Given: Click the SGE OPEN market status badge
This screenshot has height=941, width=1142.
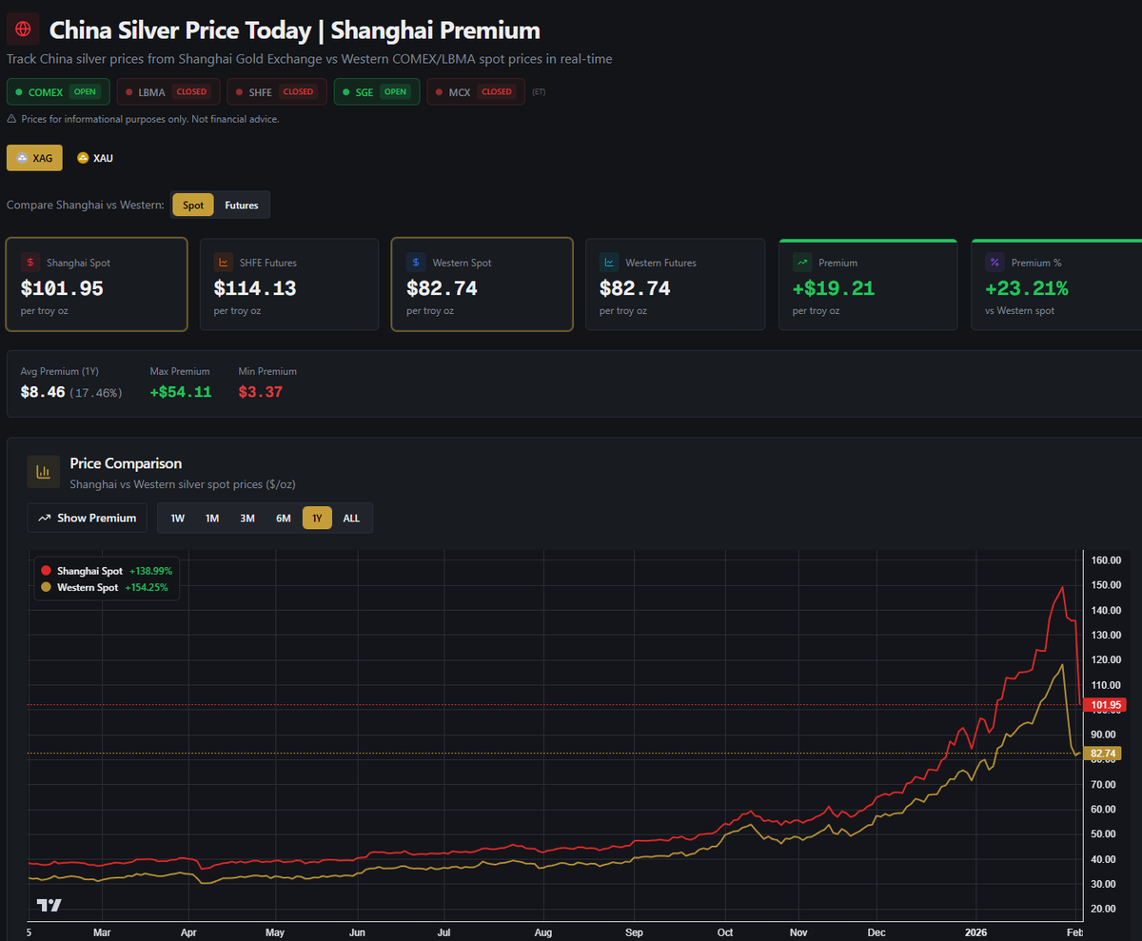Looking at the screenshot, I should [377, 92].
